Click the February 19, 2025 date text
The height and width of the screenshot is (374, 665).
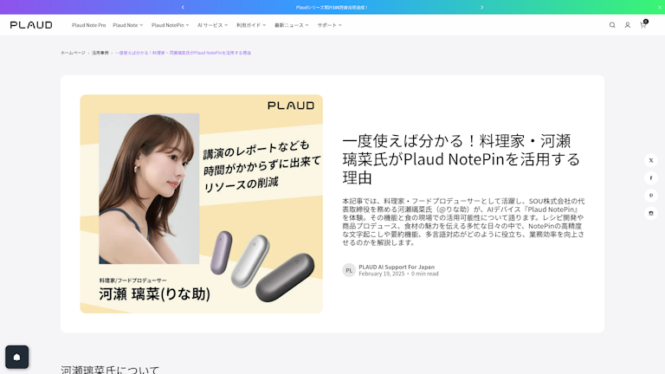point(382,274)
